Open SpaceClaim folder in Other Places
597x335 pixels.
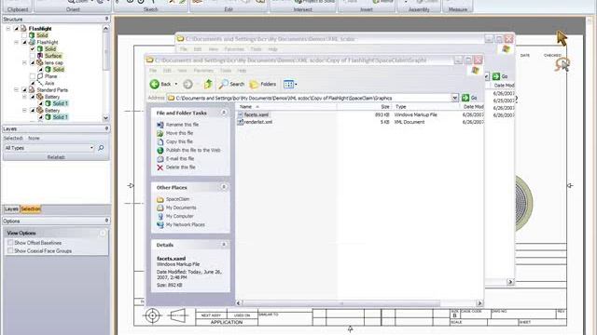177,199
